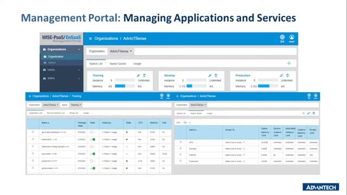Switch to Space List tab in top portal
The height and width of the screenshot is (195, 347).
96,64
